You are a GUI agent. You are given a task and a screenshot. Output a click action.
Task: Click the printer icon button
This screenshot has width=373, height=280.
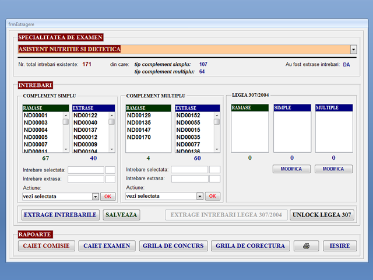click(x=306, y=246)
